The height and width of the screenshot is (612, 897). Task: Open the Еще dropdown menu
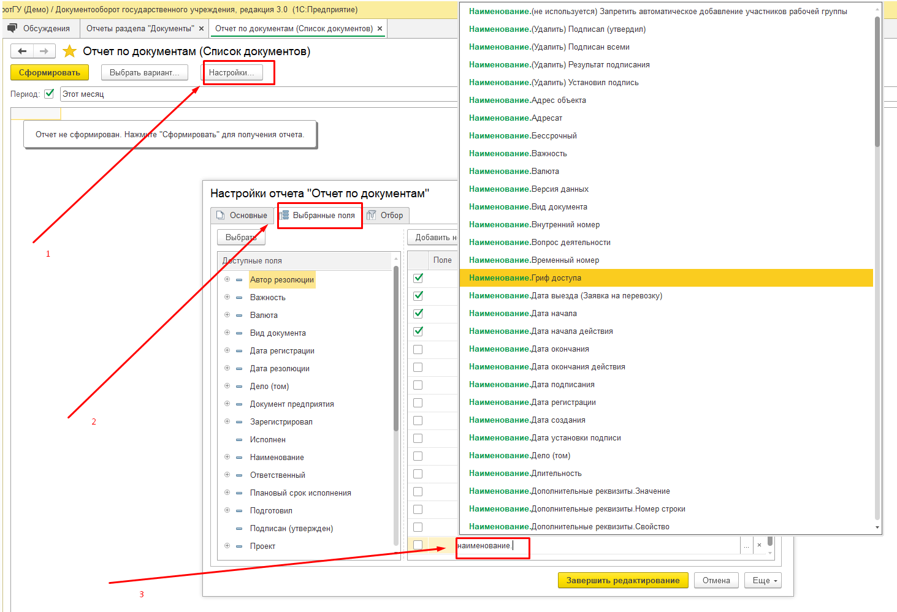[763, 581]
